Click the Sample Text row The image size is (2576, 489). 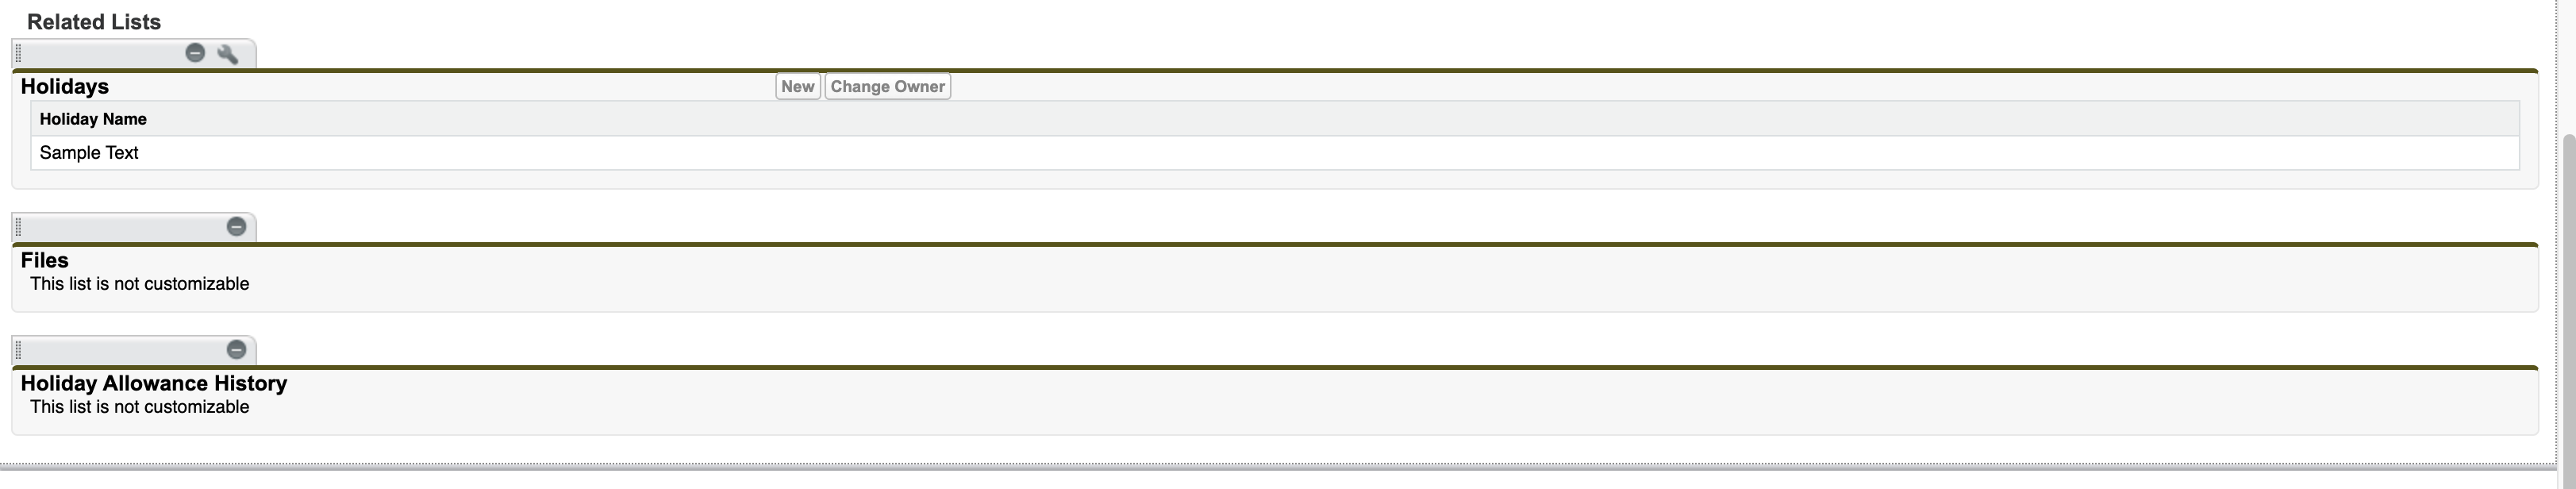pyautogui.click(x=89, y=153)
